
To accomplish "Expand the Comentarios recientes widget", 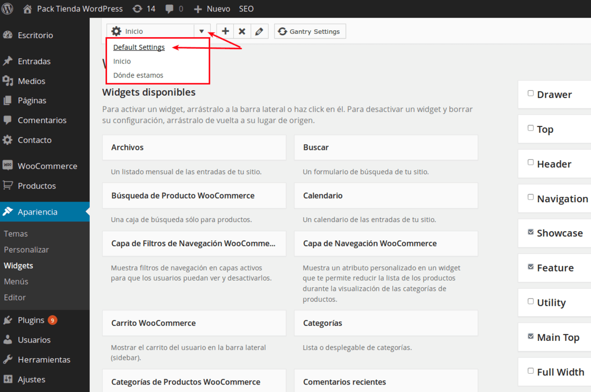I will point(386,380).
